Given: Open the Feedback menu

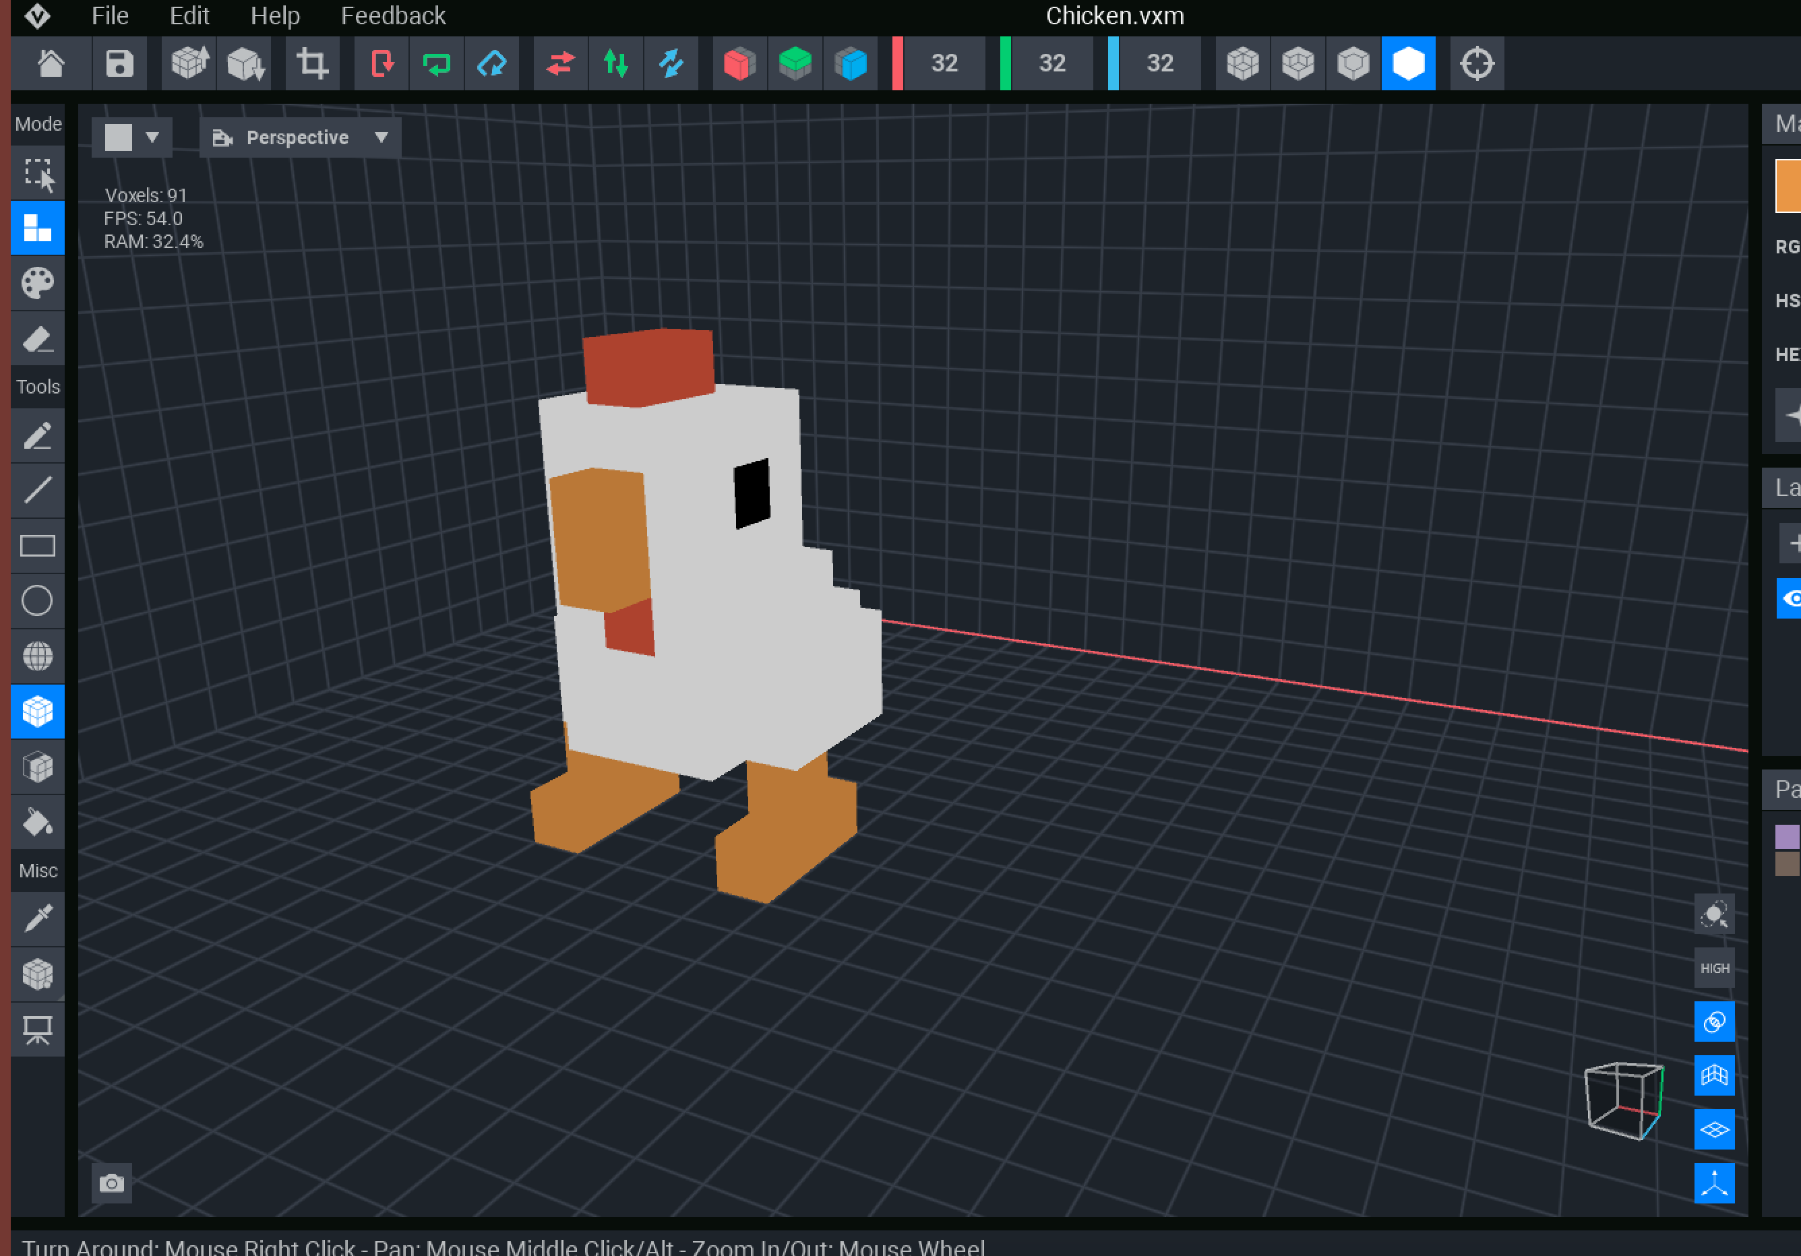Looking at the screenshot, I should click(393, 15).
